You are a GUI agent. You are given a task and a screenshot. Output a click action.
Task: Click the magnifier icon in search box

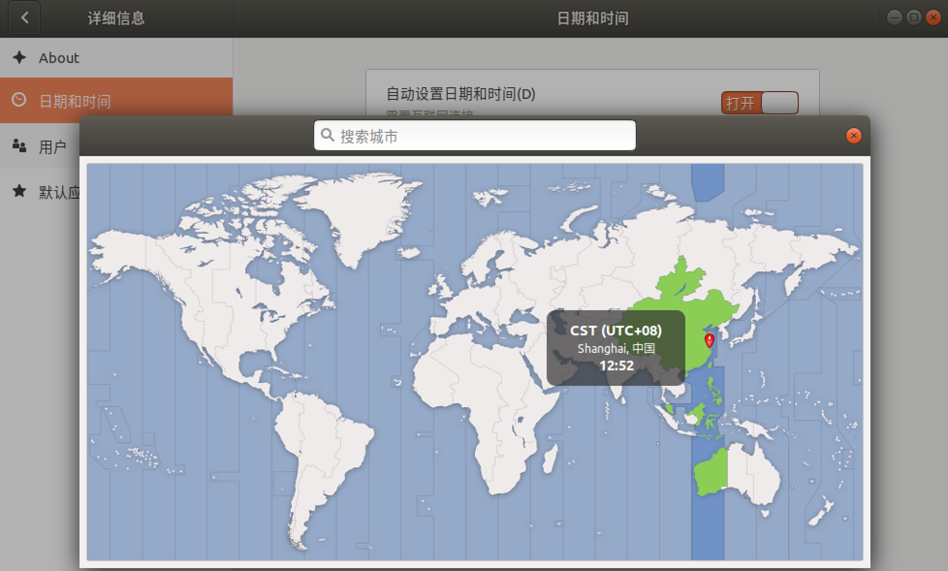[x=328, y=135]
